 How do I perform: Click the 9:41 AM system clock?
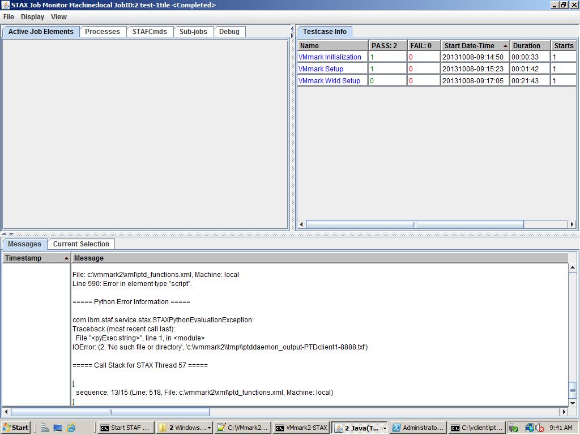pos(561,428)
